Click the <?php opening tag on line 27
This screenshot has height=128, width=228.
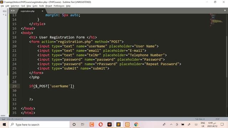point(34,78)
